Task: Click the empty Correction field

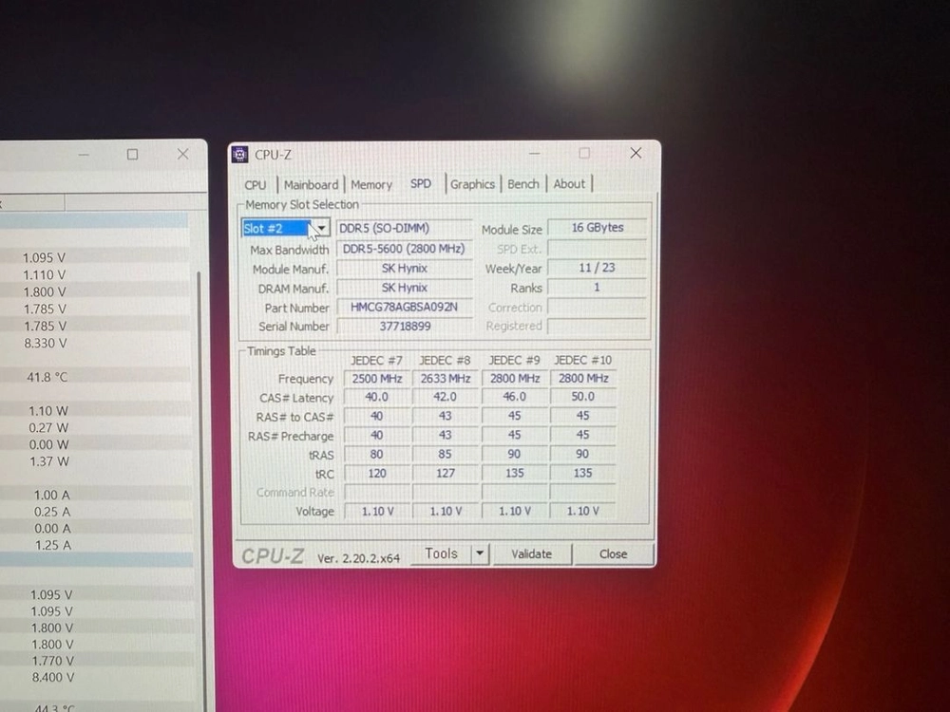Action: pyautogui.click(x=598, y=307)
